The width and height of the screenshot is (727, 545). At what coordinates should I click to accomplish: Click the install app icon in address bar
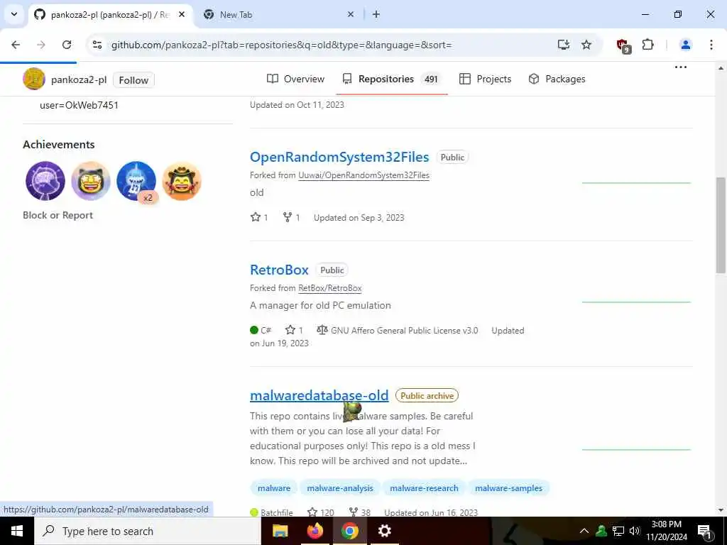563,45
